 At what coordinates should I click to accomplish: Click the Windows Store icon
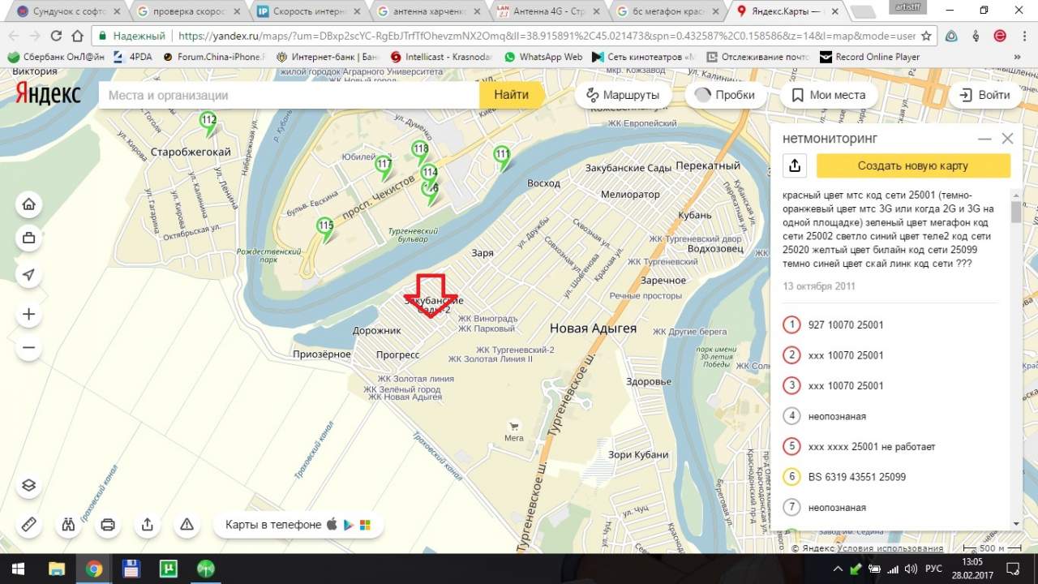click(x=365, y=525)
